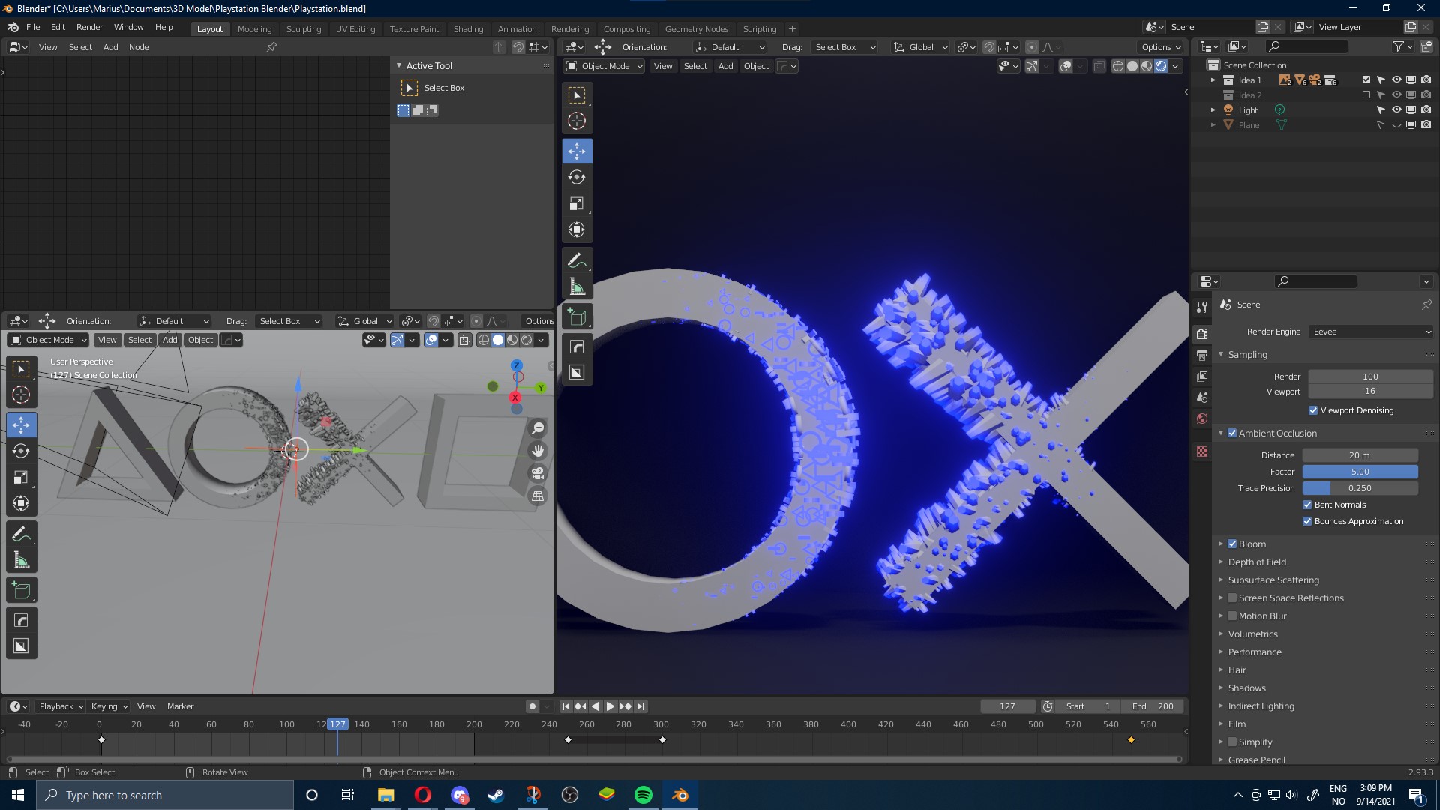Play the animation forward
The image size is (1440, 810).
tap(610, 706)
